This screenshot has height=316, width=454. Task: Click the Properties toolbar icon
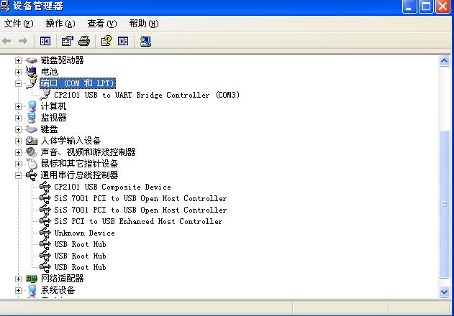click(x=67, y=41)
